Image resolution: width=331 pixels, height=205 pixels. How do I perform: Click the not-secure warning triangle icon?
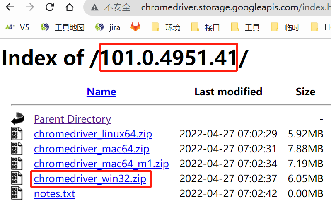pos(94,7)
